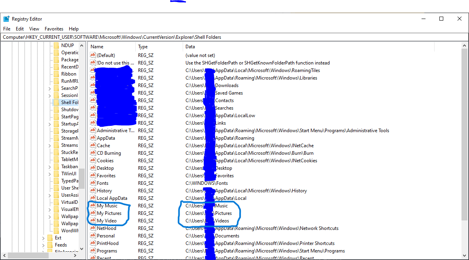Open the Edit menu
469x260 pixels.
(20, 29)
